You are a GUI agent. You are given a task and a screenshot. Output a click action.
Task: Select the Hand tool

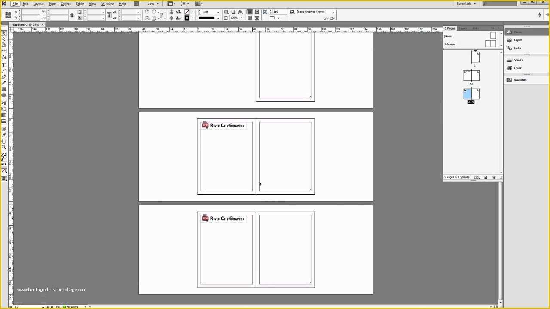4,140
